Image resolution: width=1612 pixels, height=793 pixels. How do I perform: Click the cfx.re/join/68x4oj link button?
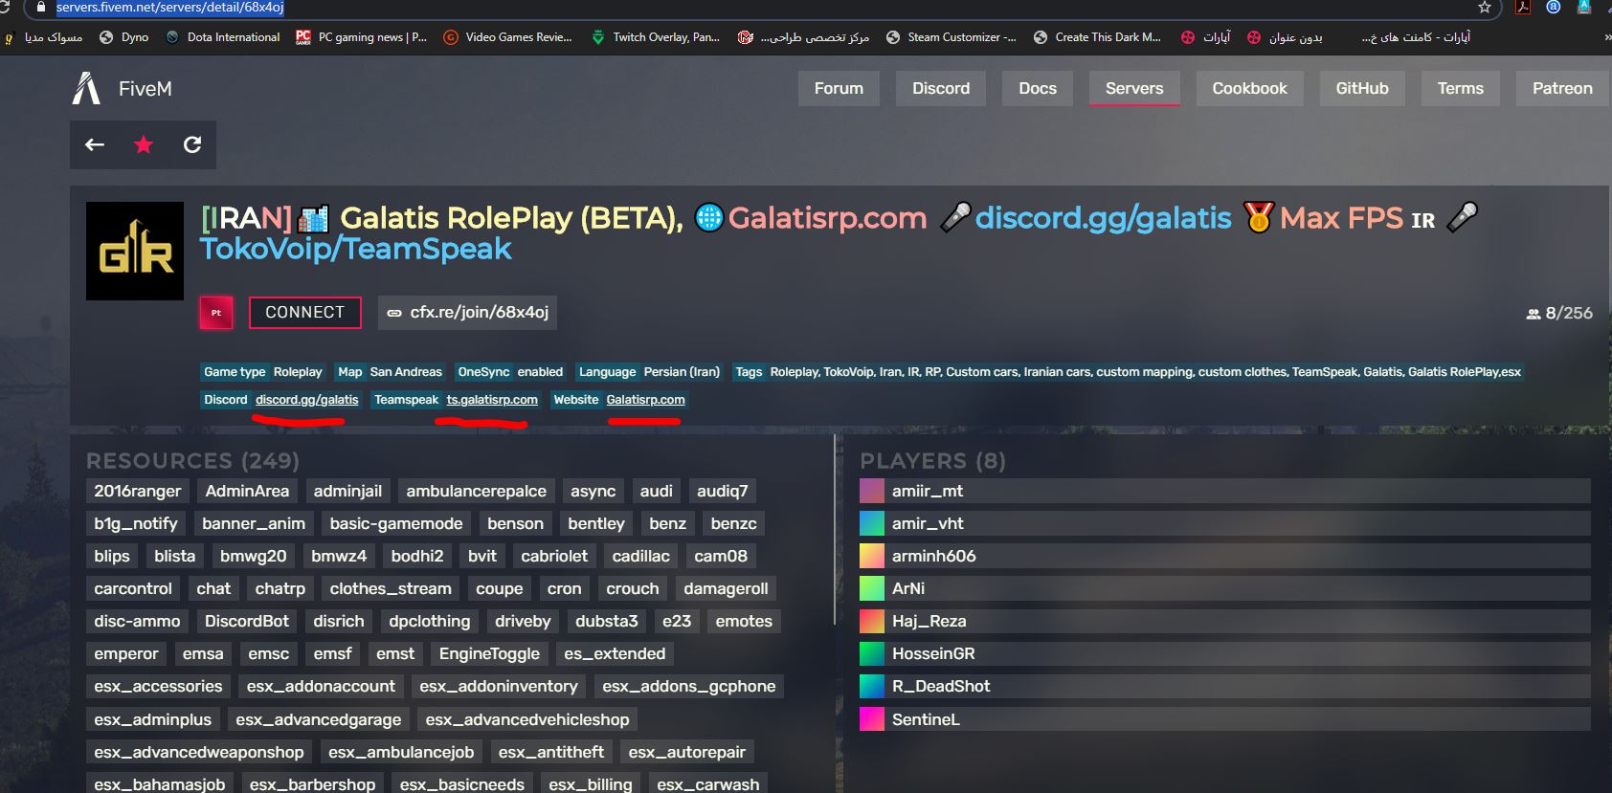468,313
